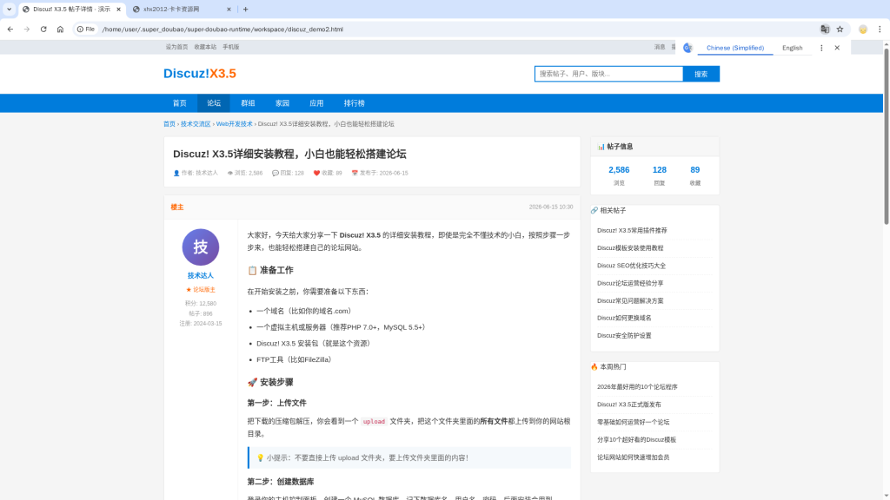890x500 pixels.
Task: Open the translate page icon in address bar
Action: tap(825, 30)
